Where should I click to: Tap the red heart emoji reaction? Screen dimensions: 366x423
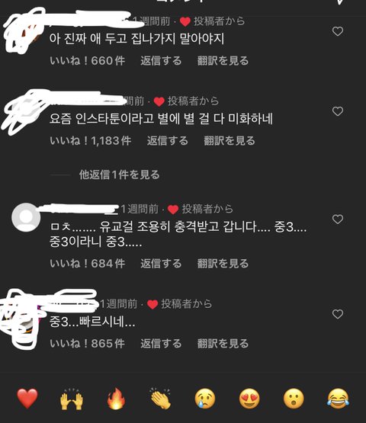click(x=27, y=399)
